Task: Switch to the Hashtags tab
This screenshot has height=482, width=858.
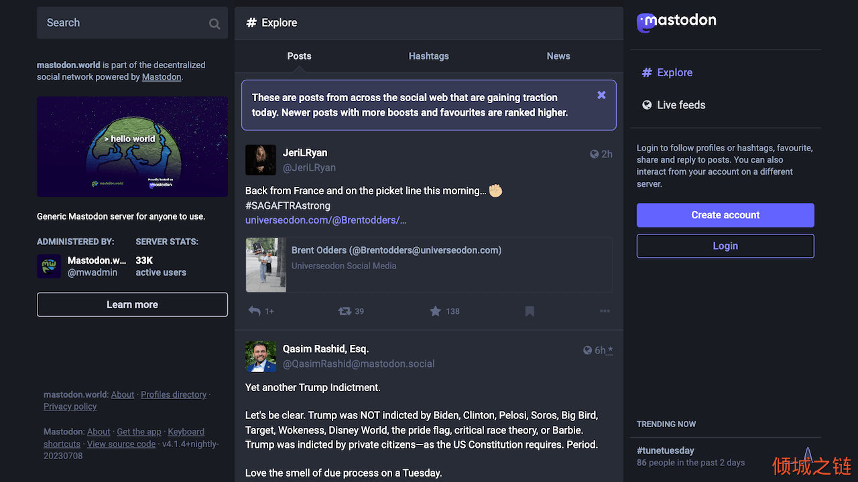Action: (x=429, y=56)
